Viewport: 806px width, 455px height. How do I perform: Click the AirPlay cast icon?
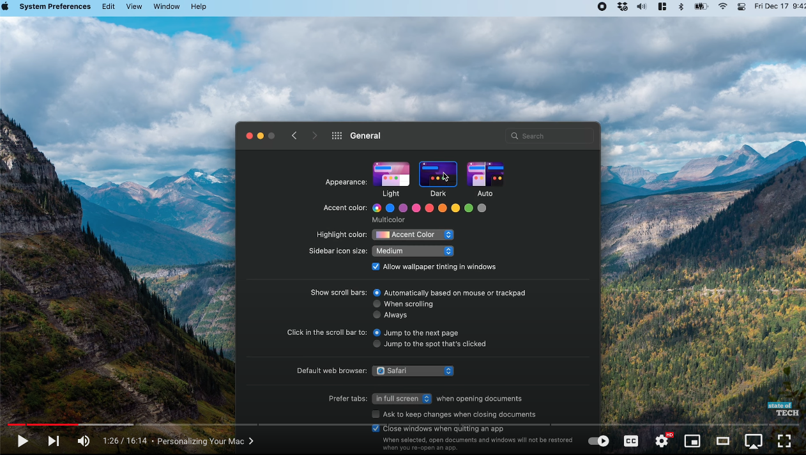click(x=754, y=441)
